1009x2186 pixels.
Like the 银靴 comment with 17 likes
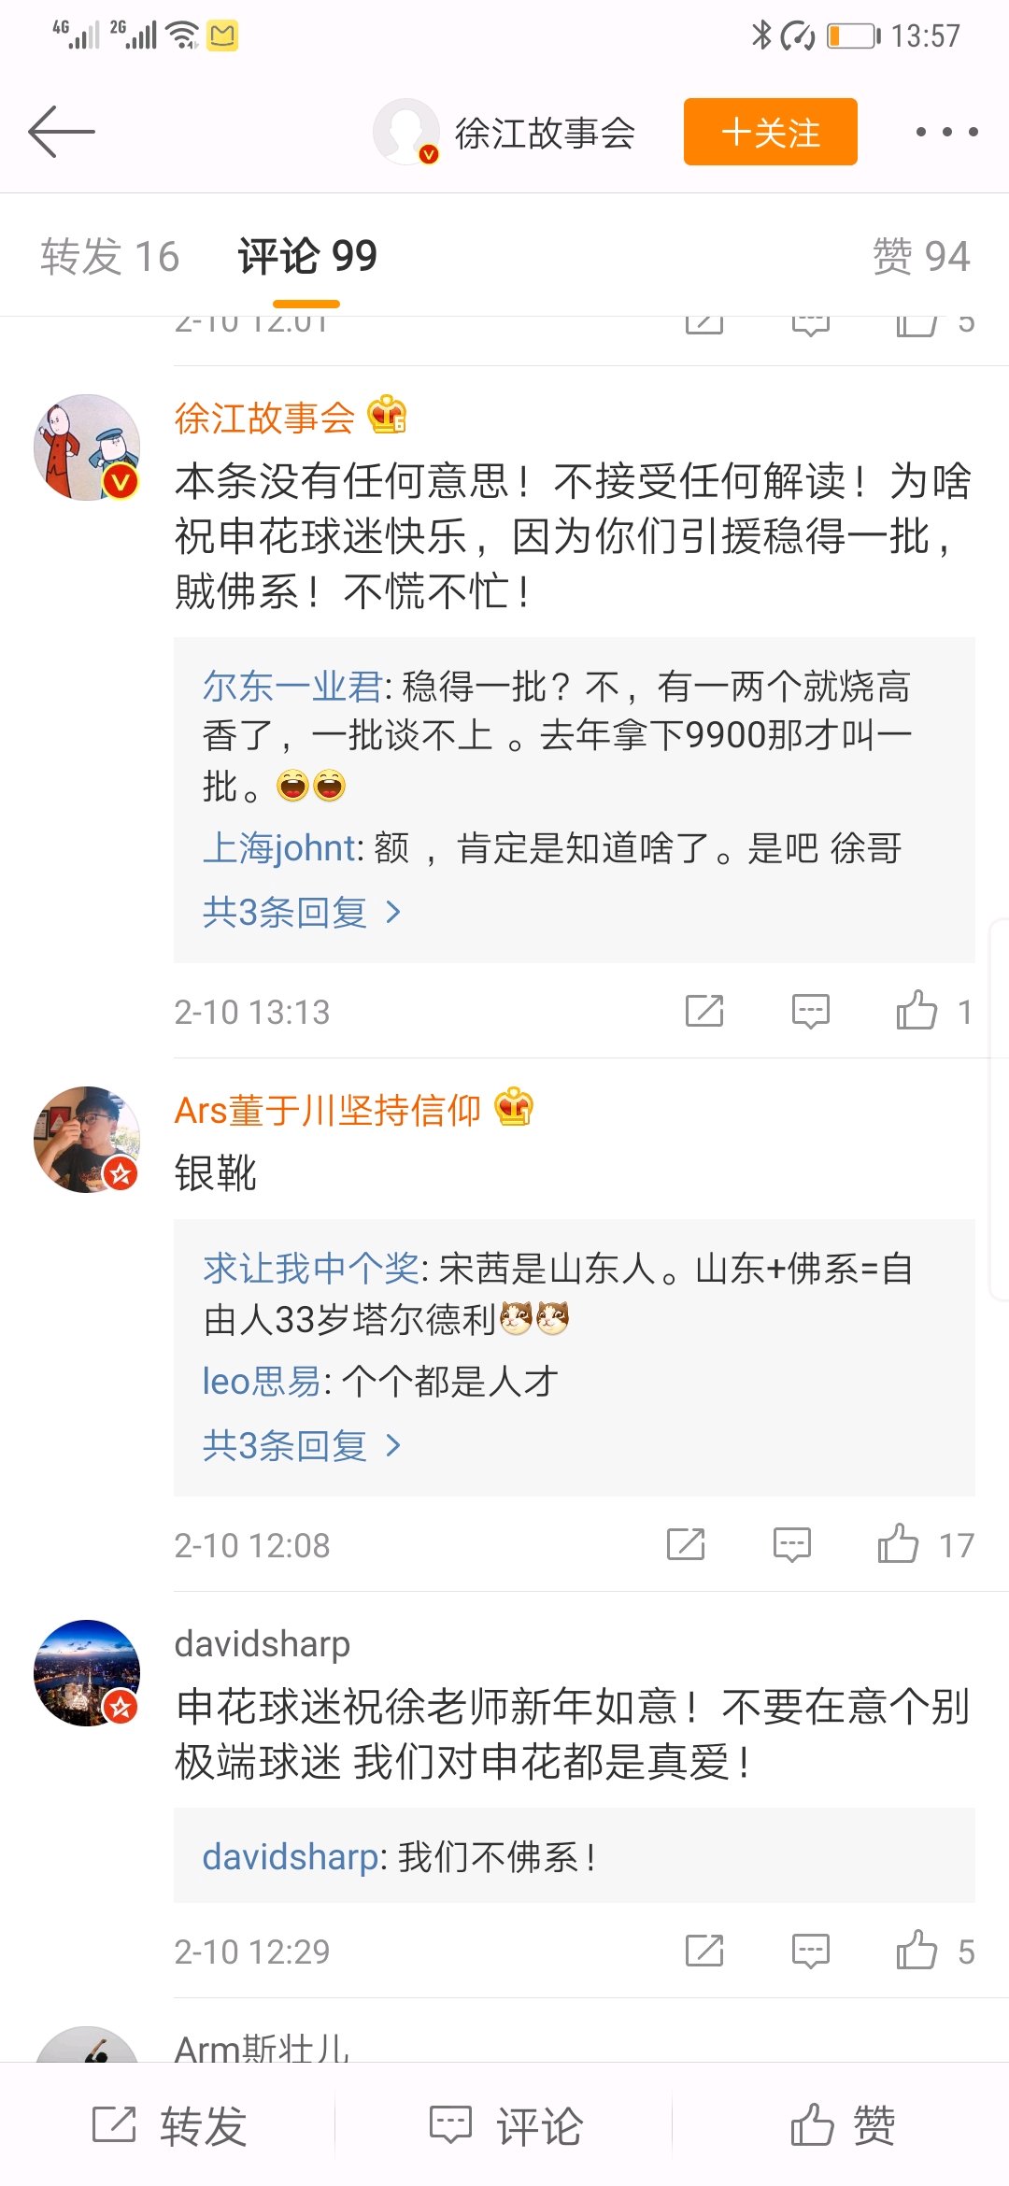tap(898, 1544)
